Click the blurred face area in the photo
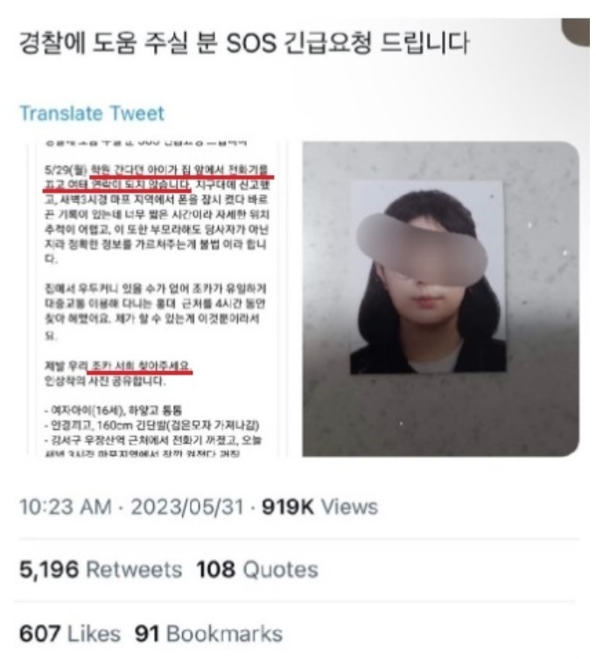The image size is (596, 659). [422, 248]
